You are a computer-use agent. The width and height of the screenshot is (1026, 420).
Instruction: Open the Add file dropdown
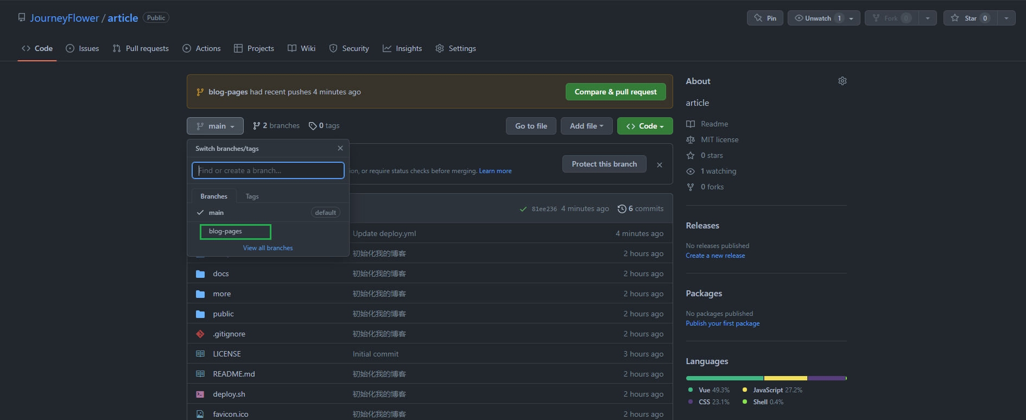pyautogui.click(x=586, y=126)
